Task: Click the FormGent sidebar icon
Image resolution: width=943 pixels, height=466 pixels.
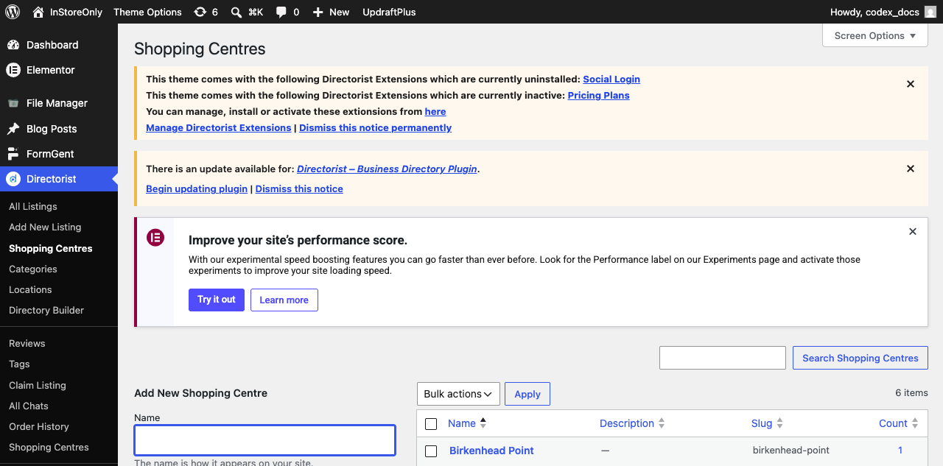Action: click(13, 154)
